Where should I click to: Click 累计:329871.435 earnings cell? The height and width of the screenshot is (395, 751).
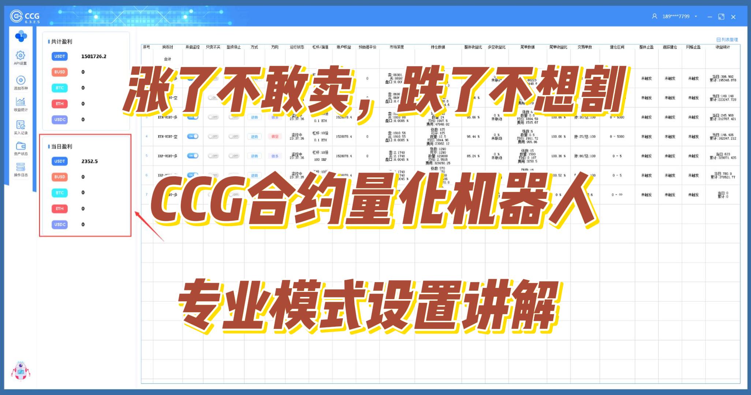pyautogui.click(x=723, y=158)
